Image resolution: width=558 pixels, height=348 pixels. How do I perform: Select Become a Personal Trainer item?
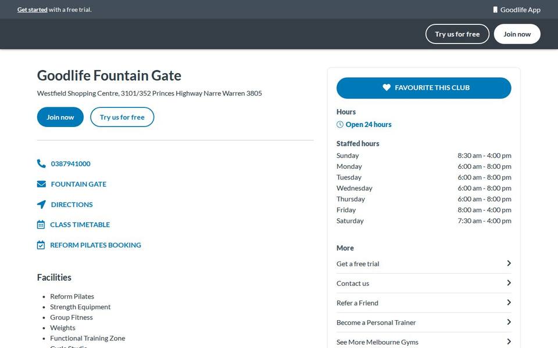424,322
